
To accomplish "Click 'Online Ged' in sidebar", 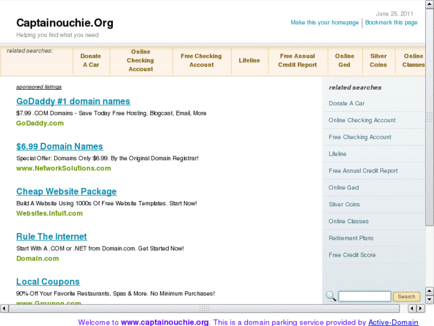I will click(x=344, y=188).
